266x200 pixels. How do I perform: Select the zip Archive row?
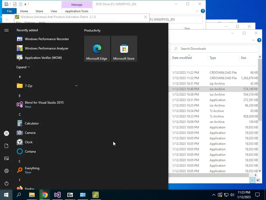point(213,84)
